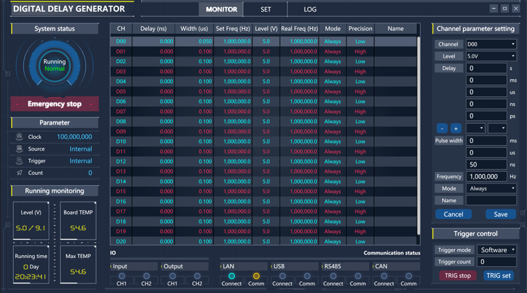The image size is (527, 293).
Task: Click the Count parameter icon
Action: 19,173
